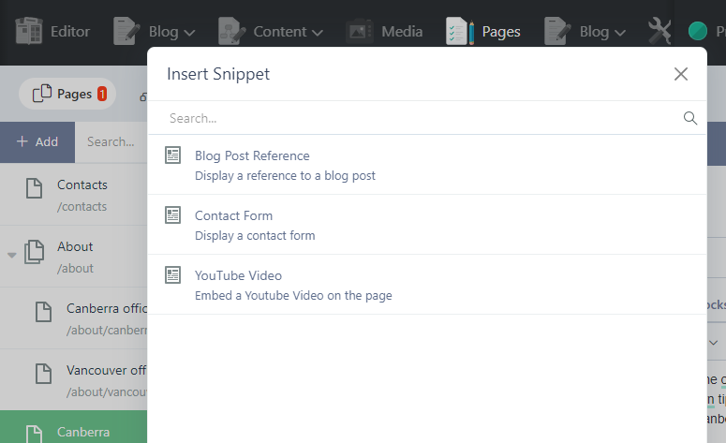The image size is (726, 443).
Task: Select the Pages menu item in top bar
Action: (x=483, y=31)
